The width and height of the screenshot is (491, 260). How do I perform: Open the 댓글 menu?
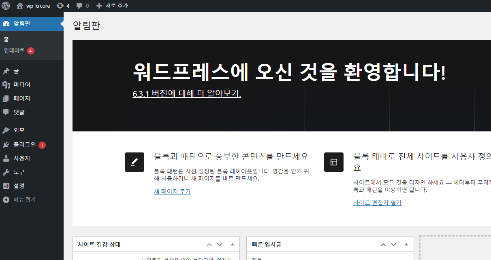pyautogui.click(x=32, y=112)
